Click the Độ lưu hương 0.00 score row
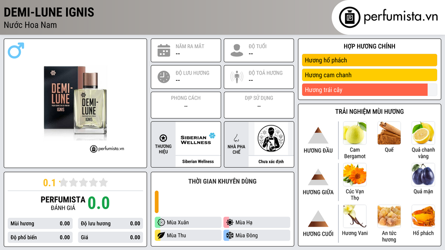The height and width of the screenshot is (250, 445). click(x=110, y=224)
